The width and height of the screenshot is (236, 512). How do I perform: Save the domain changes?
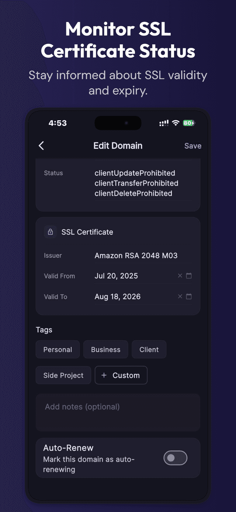192,146
